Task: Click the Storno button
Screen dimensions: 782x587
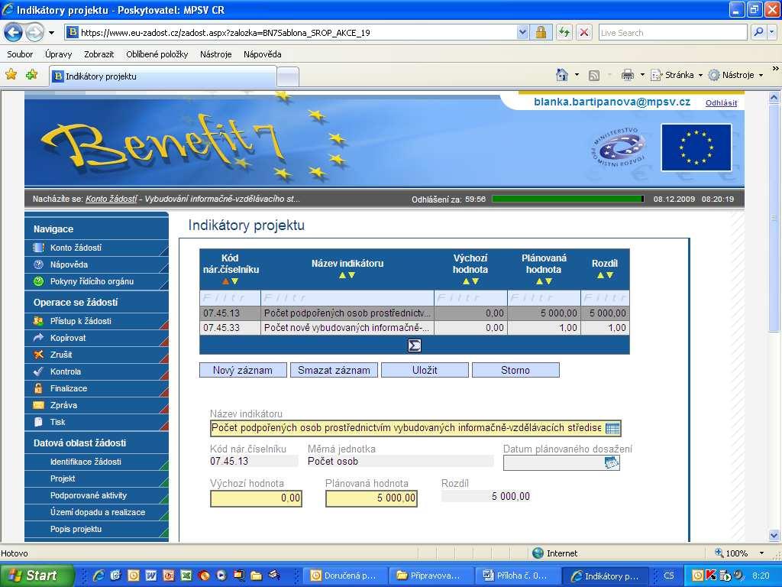Action: 515,371
